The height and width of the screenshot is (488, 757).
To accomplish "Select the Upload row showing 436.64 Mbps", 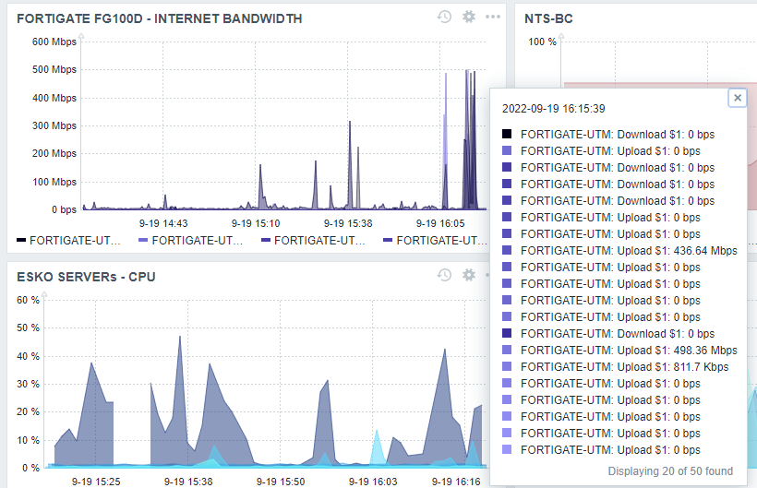I will click(x=628, y=251).
